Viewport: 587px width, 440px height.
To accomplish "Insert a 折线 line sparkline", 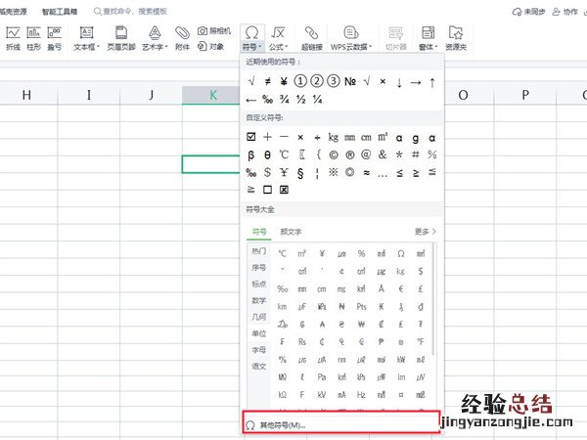I will pyautogui.click(x=14, y=37).
